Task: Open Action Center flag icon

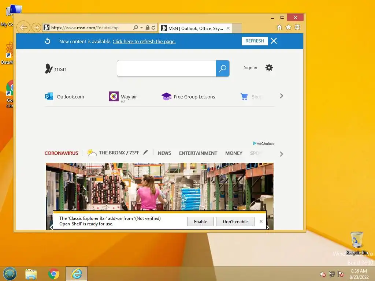Action: pos(341,274)
